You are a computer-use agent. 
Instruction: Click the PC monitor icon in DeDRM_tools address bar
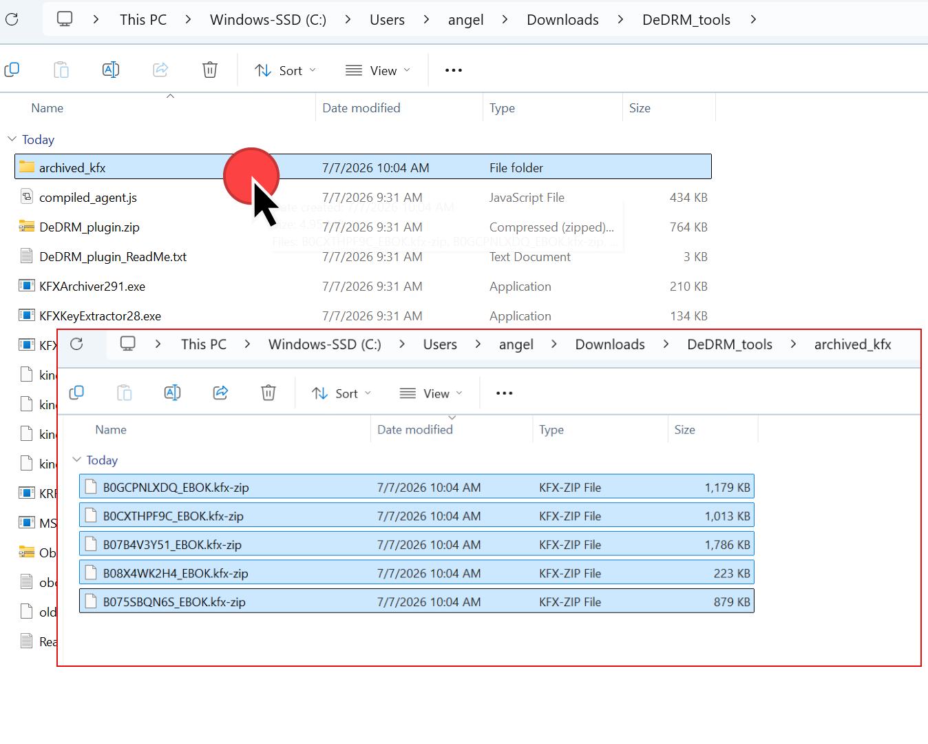tap(65, 19)
